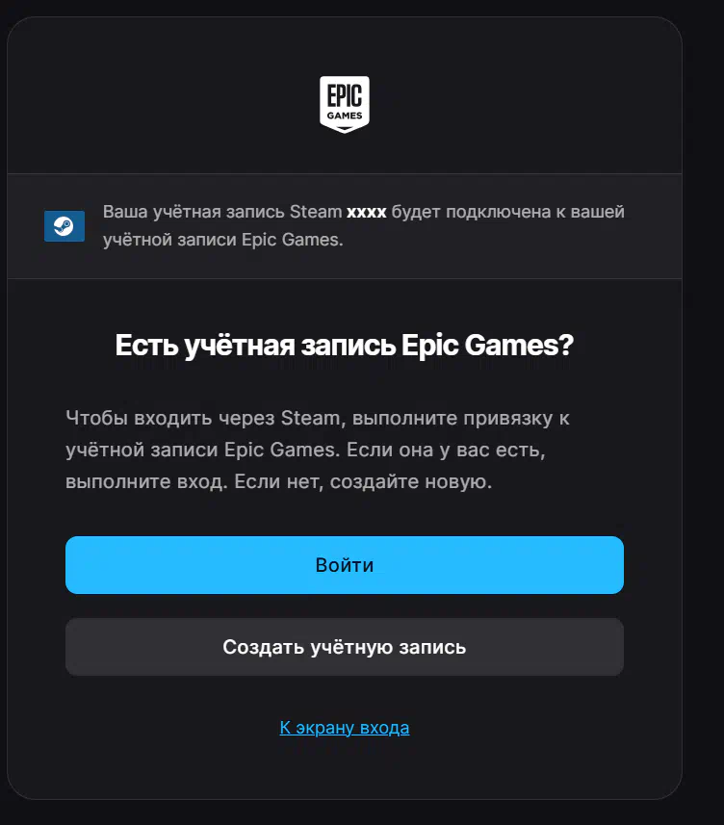Screen dimensions: 724x825
Task: Click the Epic Games shield logo
Action: tap(345, 104)
